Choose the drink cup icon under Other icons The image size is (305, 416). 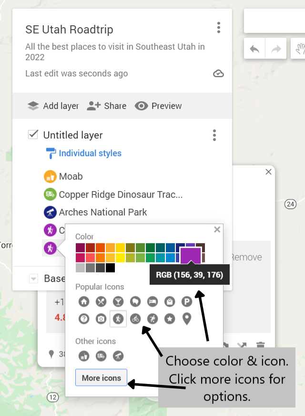pos(84,356)
